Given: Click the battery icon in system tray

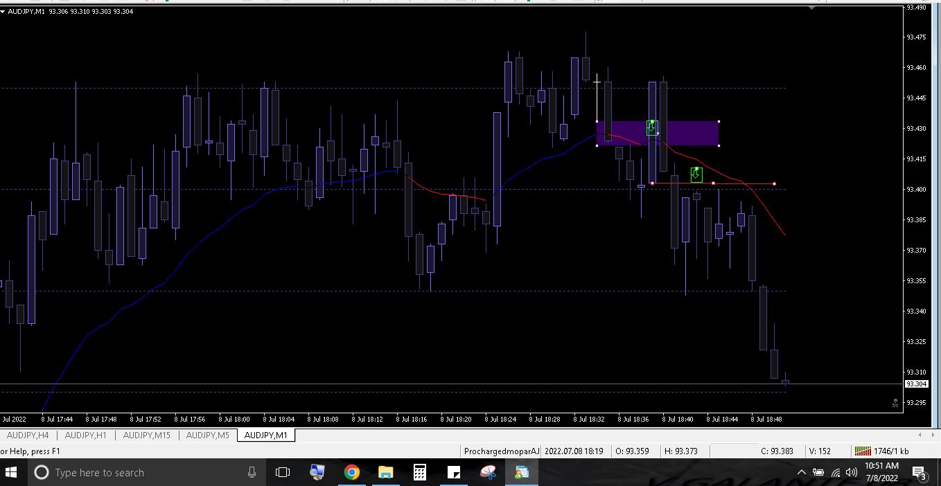Looking at the screenshot, I should pyautogui.click(x=818, y=472).
